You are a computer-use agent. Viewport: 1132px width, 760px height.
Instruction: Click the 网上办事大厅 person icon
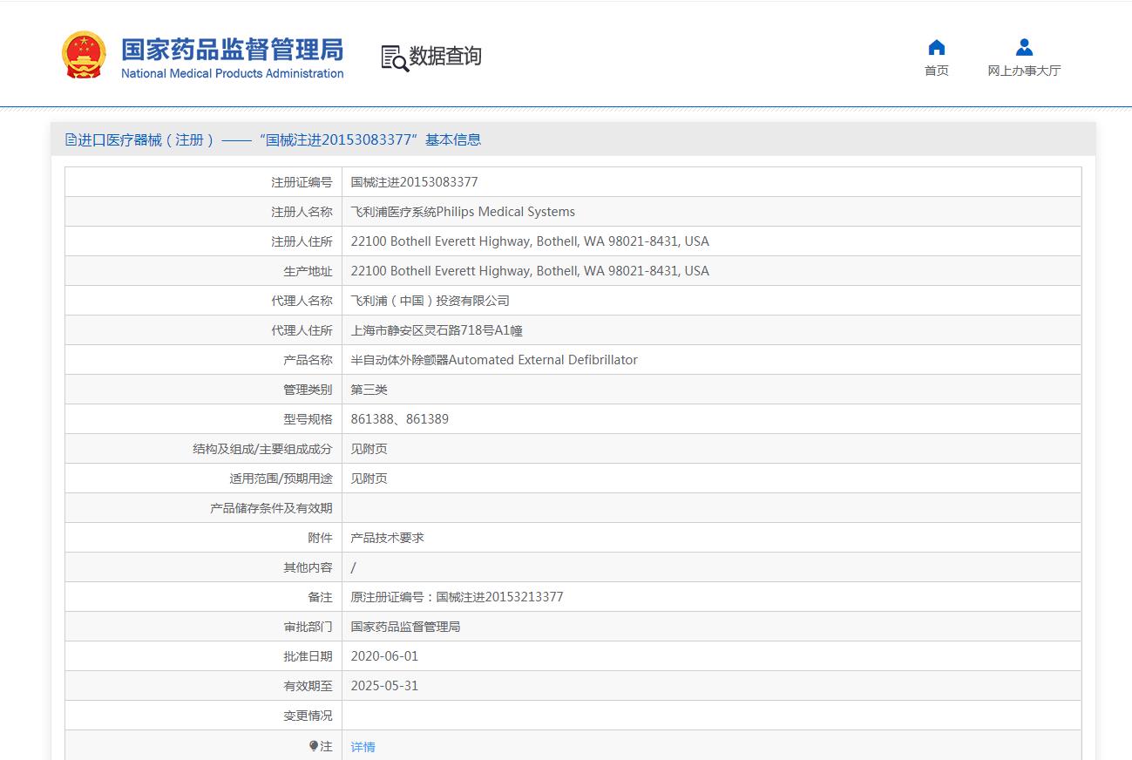1024,47
